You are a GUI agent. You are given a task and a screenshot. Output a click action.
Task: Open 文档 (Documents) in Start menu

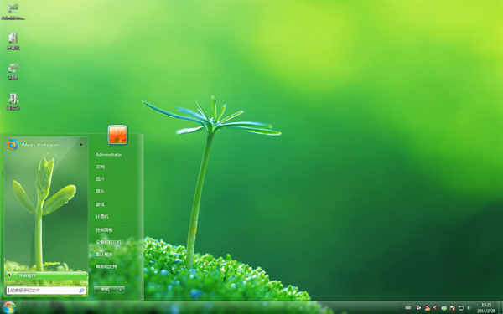[100, 167]
